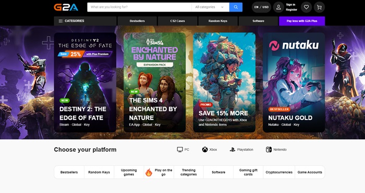The image size is (365, 193).
Task: Select the Upcoming games quick category
Action: [129, 172]
